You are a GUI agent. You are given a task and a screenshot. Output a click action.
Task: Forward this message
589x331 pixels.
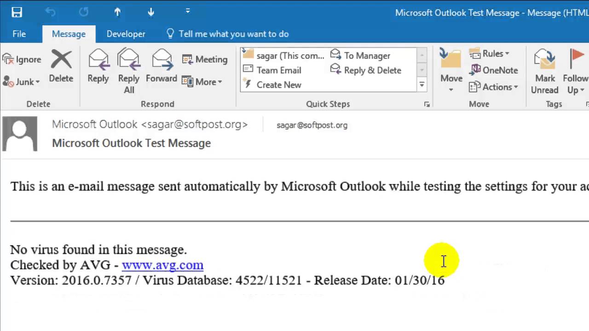point(162,67)
